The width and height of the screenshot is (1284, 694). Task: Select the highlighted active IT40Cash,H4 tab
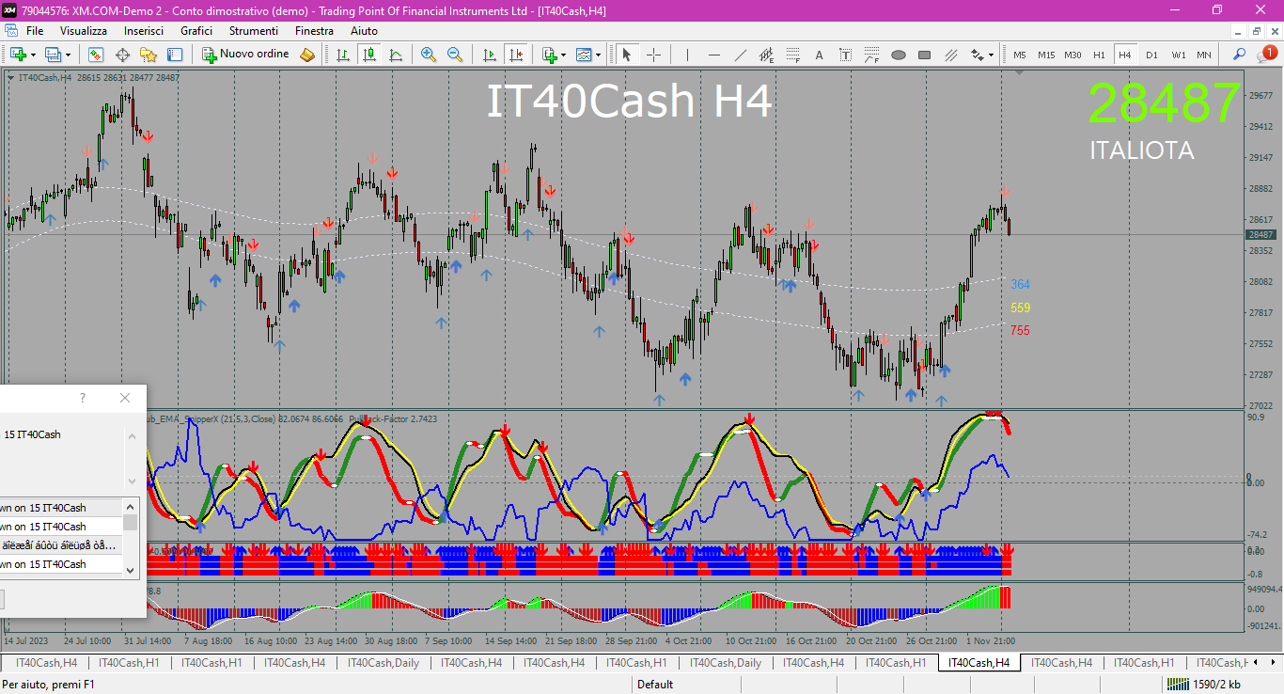click(x=979, y=663)
